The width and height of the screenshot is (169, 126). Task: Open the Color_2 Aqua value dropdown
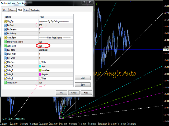click(44, 66)
